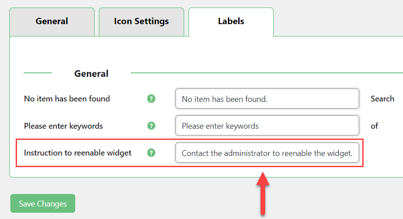Open the Icon Settings tab
Viewport: 403px width, 219px height.
click(x=141, y=22)
